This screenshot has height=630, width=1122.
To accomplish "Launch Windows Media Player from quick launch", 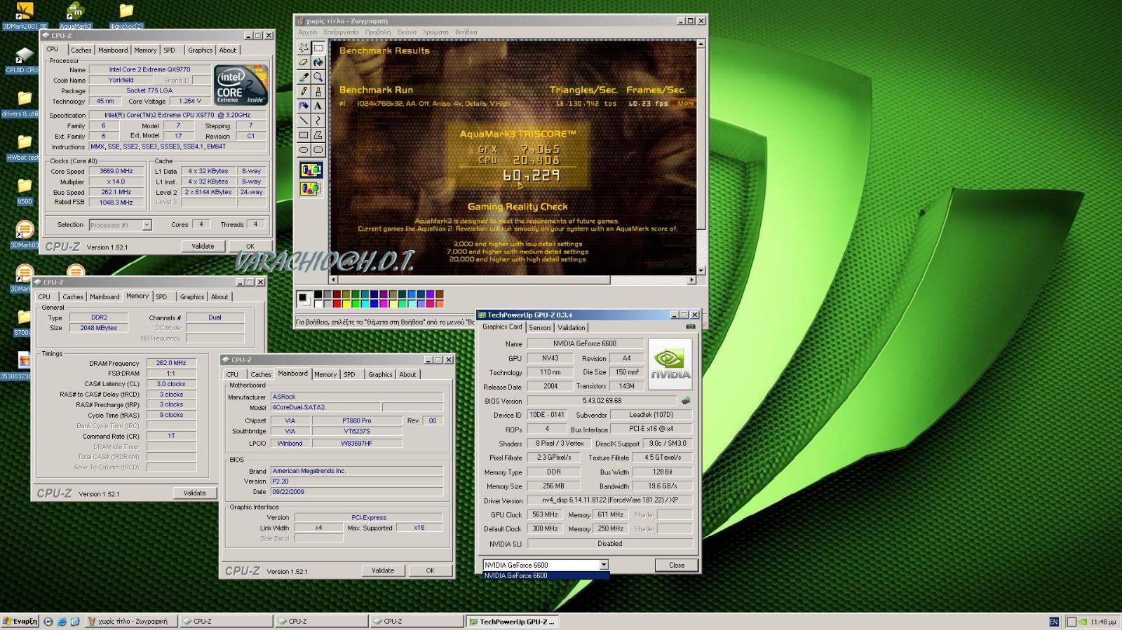I will pos(48,622).
